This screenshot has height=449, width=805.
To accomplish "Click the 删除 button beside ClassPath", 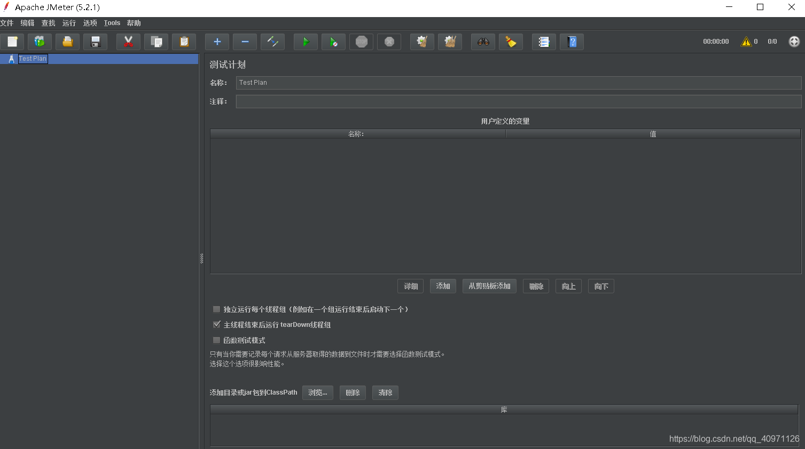I will [353, 392].
